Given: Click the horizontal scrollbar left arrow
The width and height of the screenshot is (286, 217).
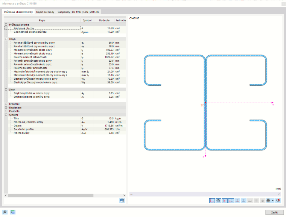Looking at the screenshot, I should pyautogui.click(x=6, y=196).
